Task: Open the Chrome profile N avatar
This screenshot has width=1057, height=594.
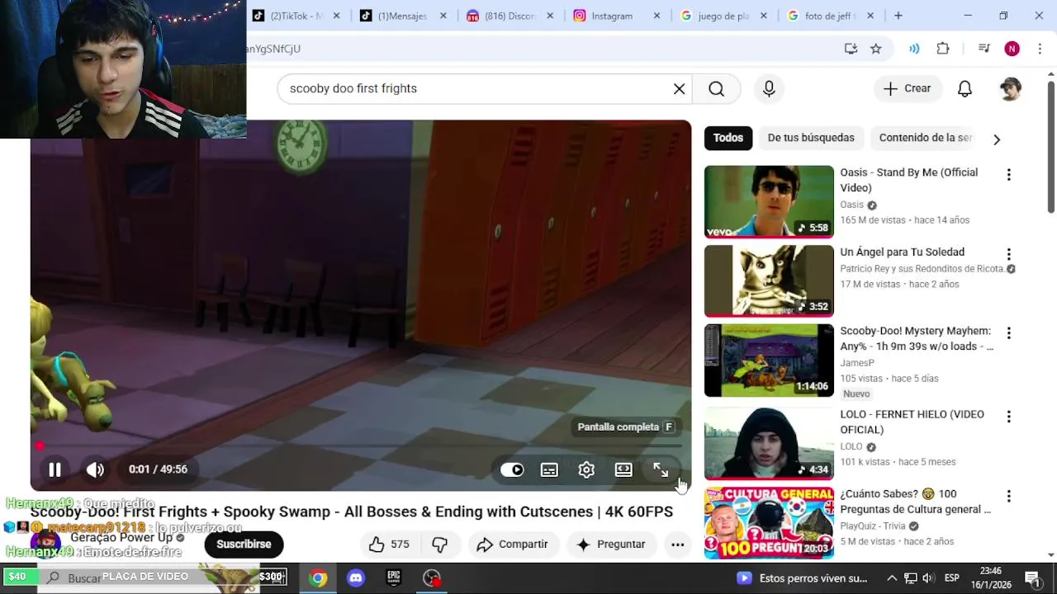Action: point(1012,49)
